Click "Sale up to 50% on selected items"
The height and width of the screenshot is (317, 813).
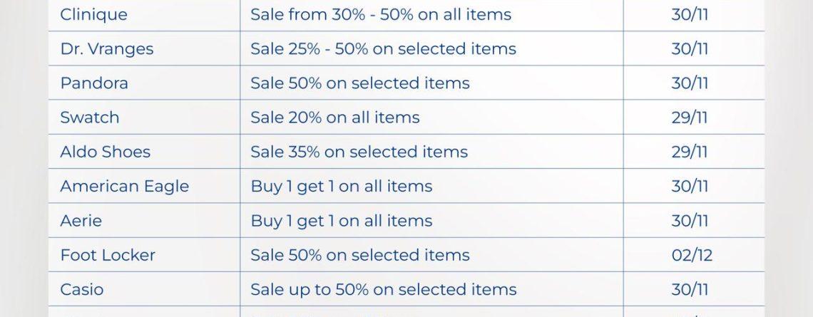coord(383,289)
